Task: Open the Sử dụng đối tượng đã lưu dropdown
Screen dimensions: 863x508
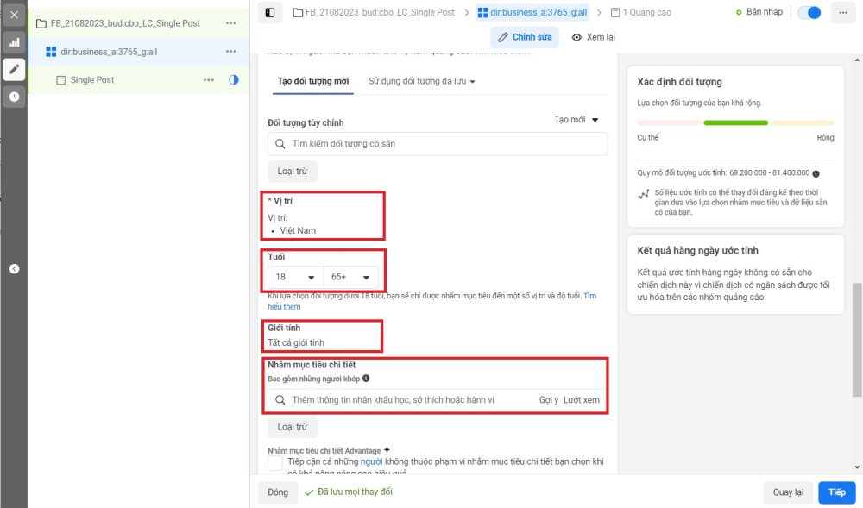Action: [422, 81]
